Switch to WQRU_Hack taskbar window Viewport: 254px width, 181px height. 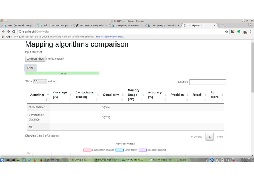(x=161, y=160)
